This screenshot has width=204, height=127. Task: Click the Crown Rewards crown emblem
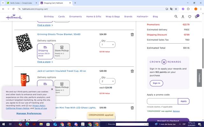click(x=164, y=62)
